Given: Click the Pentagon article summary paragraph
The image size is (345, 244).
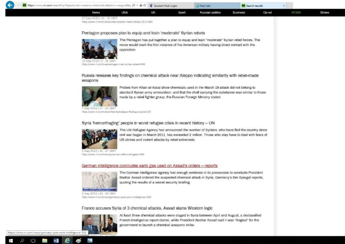Looking at the screenshot, I should [190, 45].
